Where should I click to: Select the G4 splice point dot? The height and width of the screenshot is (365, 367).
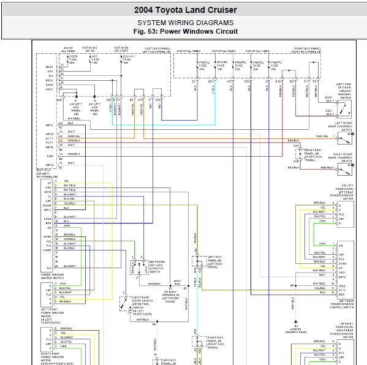[x=295, y=285]
